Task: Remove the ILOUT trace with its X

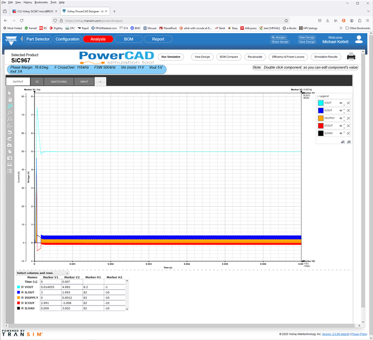Action: click(x=348, y=110)
